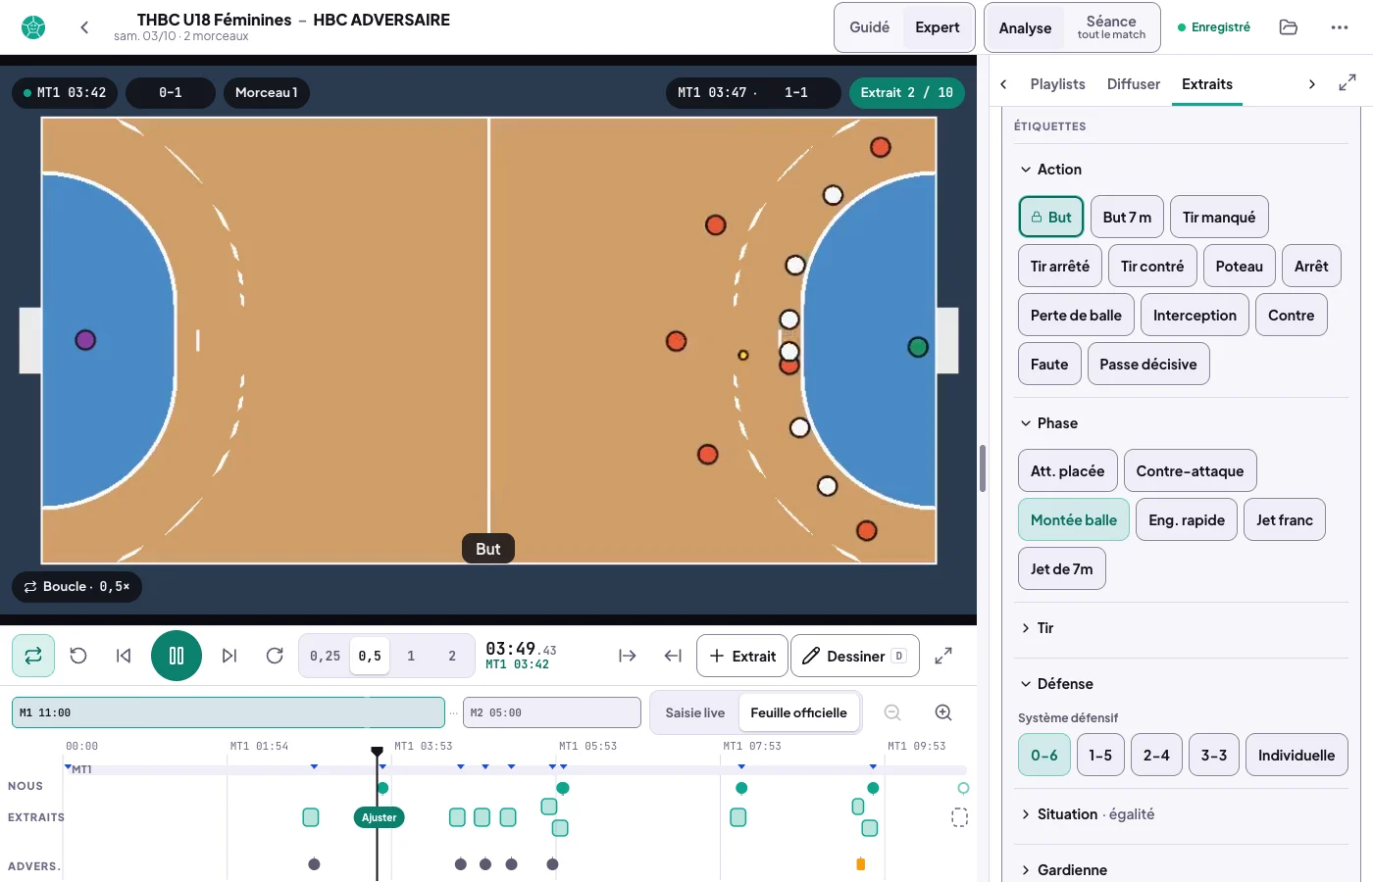Switch to Séance tout le match
Screen dimensions: 1373x882
(1111, 27)
